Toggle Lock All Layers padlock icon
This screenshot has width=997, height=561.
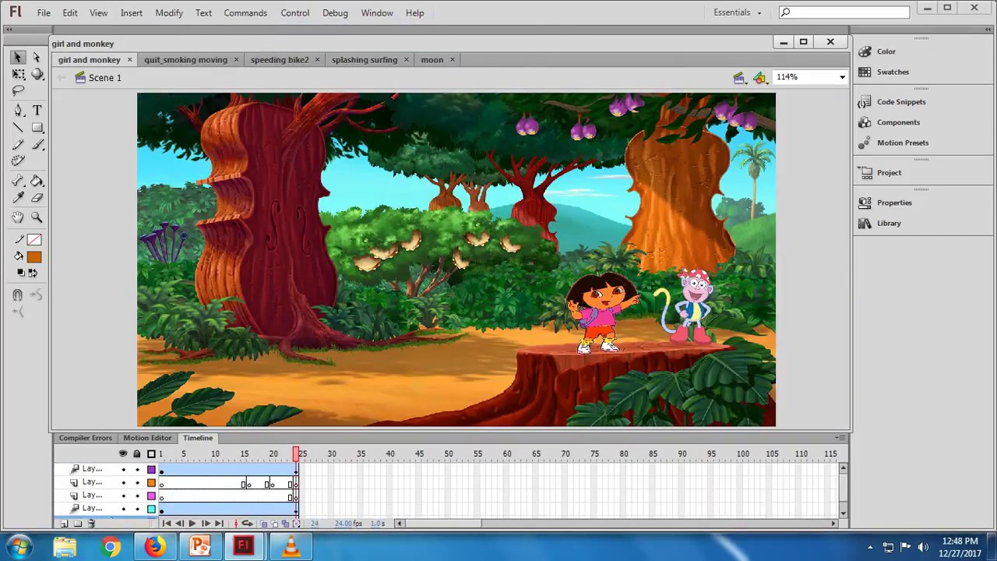(x=137, y=453)
